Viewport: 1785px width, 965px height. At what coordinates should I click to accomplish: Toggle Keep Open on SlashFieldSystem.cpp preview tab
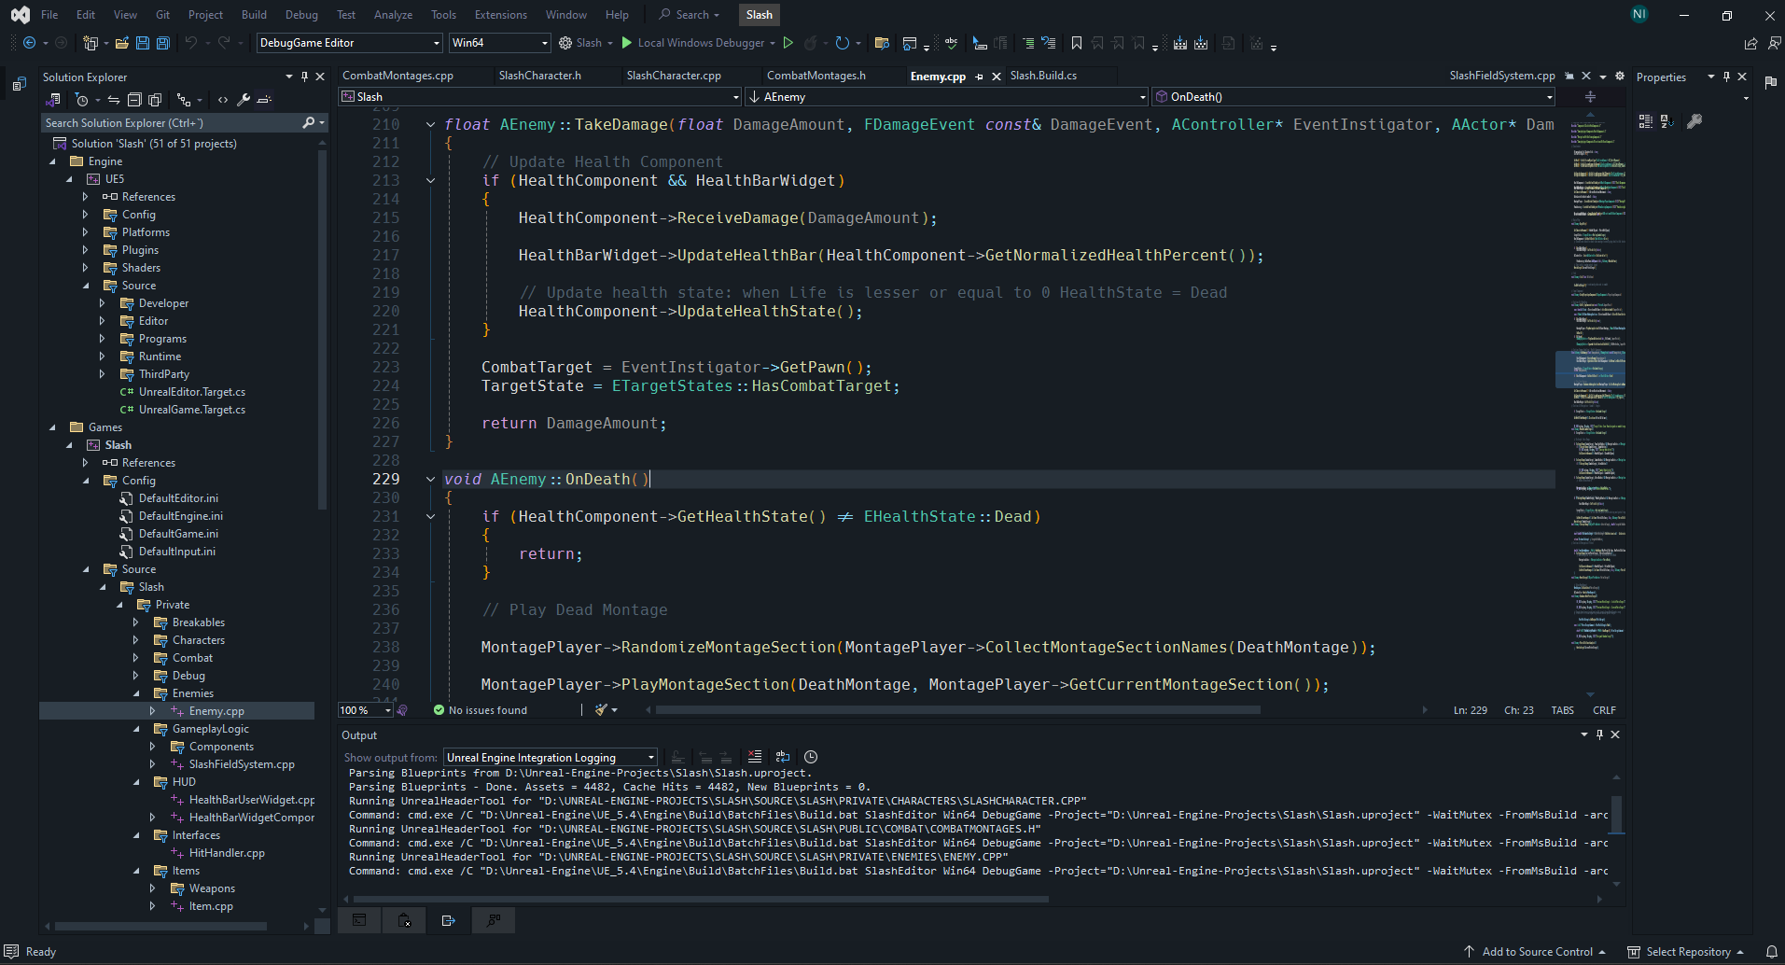1569,76
